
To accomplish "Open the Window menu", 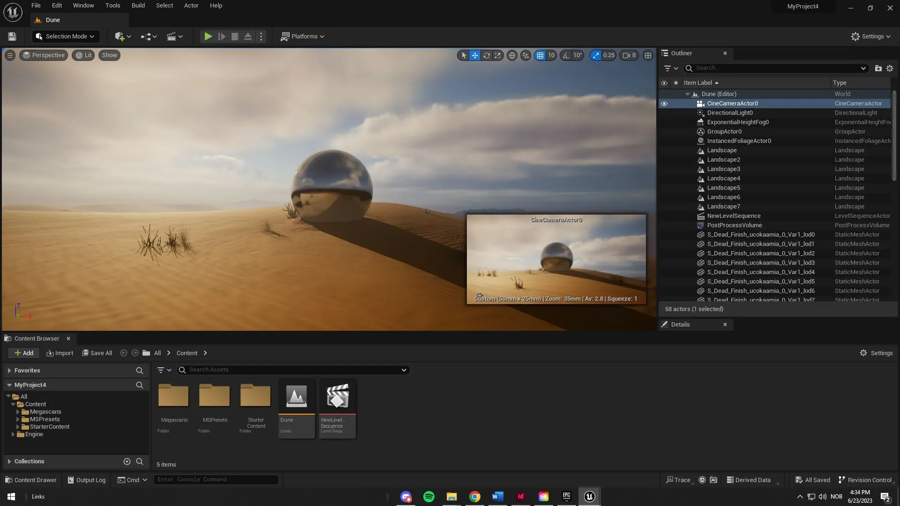I will pos(83,6).
